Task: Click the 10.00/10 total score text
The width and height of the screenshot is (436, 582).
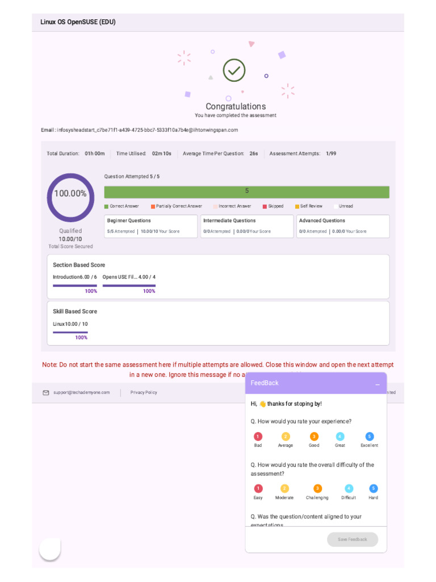Action: 70,239
